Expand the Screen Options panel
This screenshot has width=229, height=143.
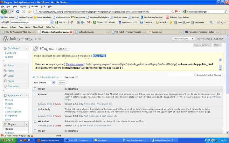tap(202, 45)
